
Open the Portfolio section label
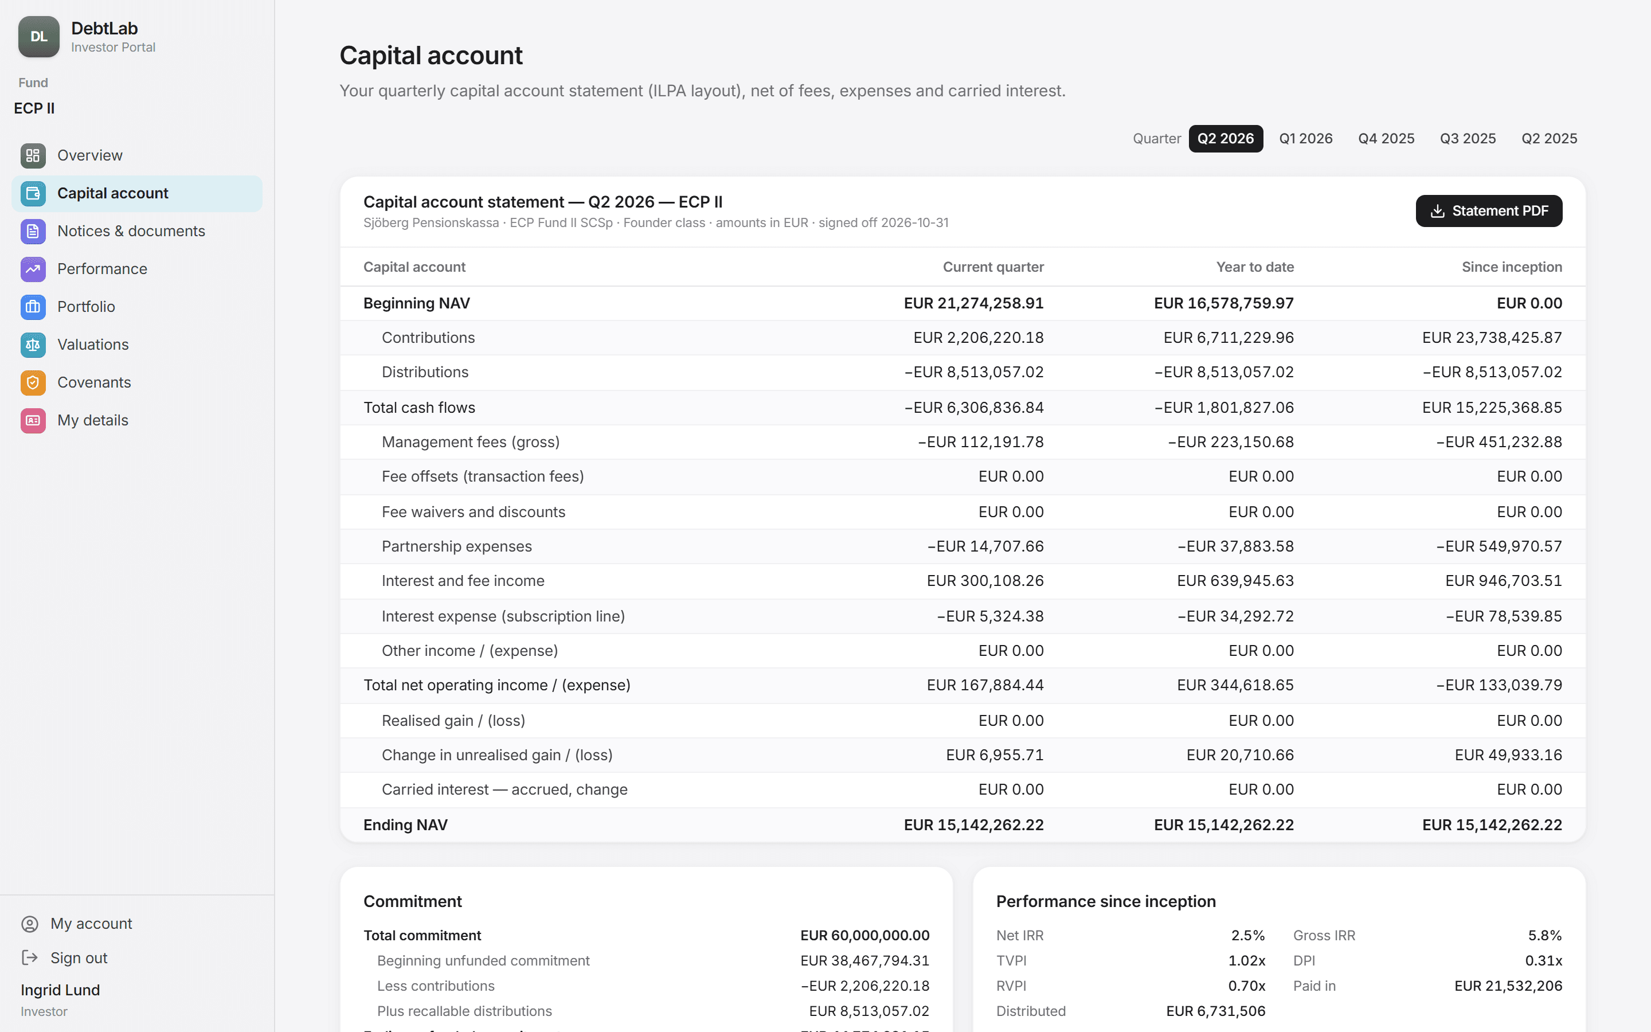(86, 307)
